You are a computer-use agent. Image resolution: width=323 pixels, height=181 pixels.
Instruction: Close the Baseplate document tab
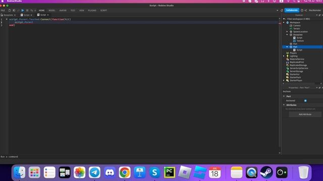point(15,15)
